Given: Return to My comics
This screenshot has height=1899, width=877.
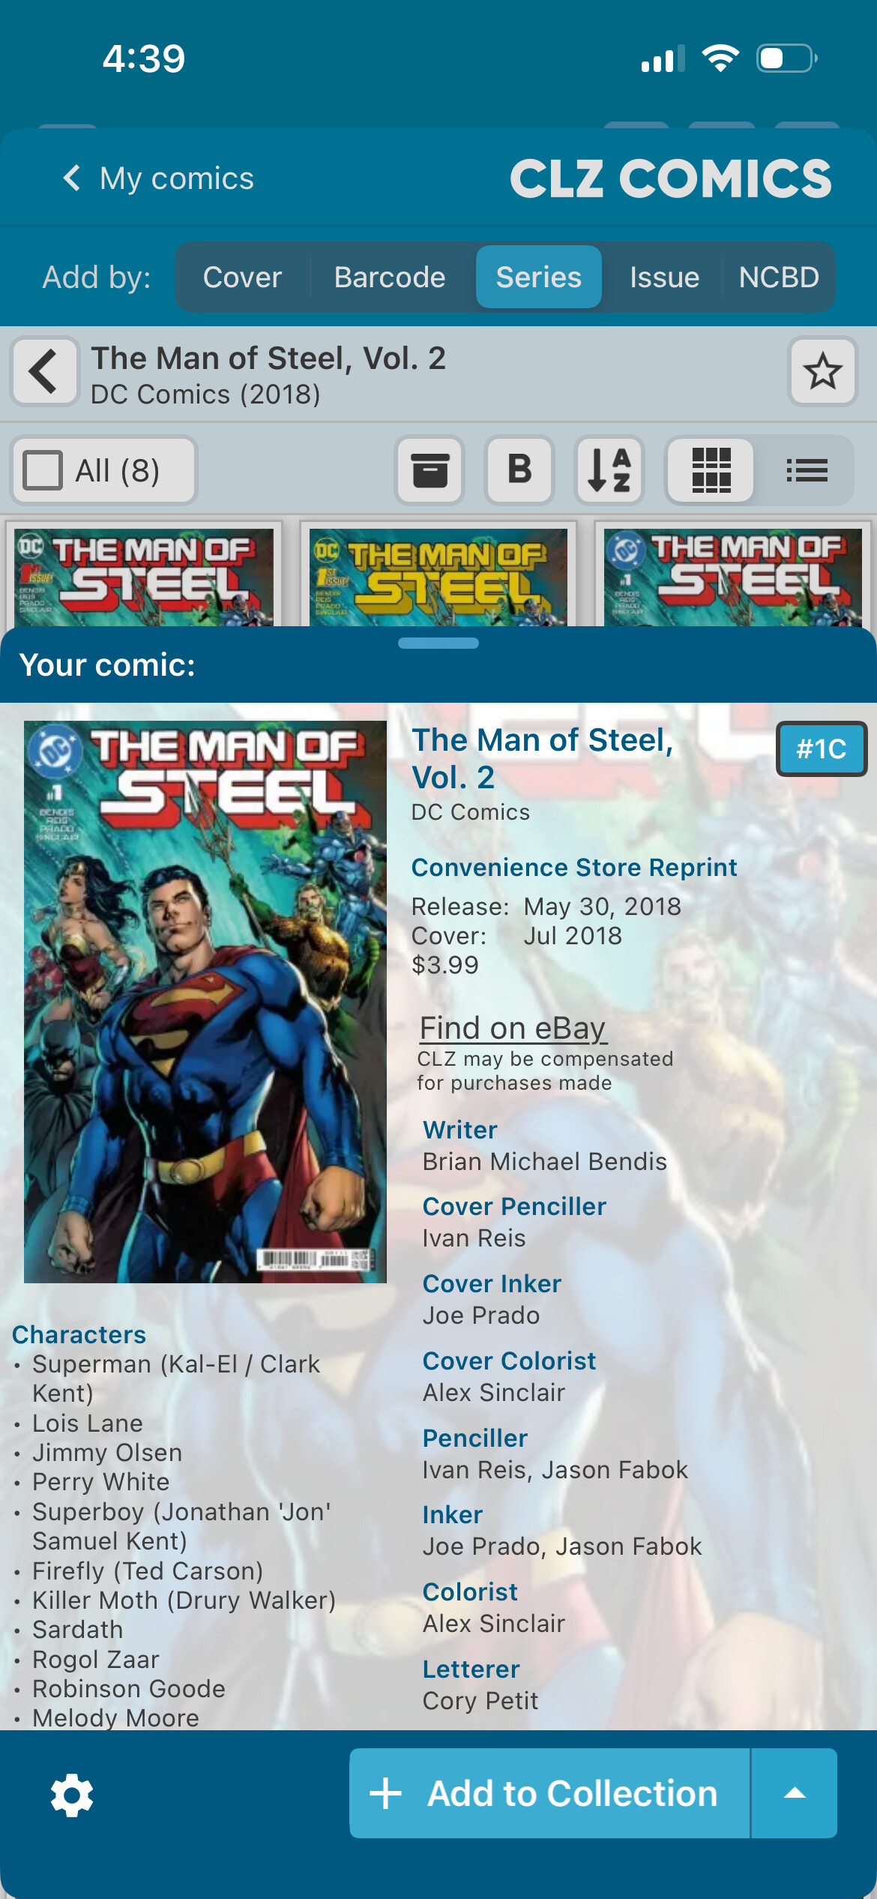Looking at the screenshot, I should [158, 178].
